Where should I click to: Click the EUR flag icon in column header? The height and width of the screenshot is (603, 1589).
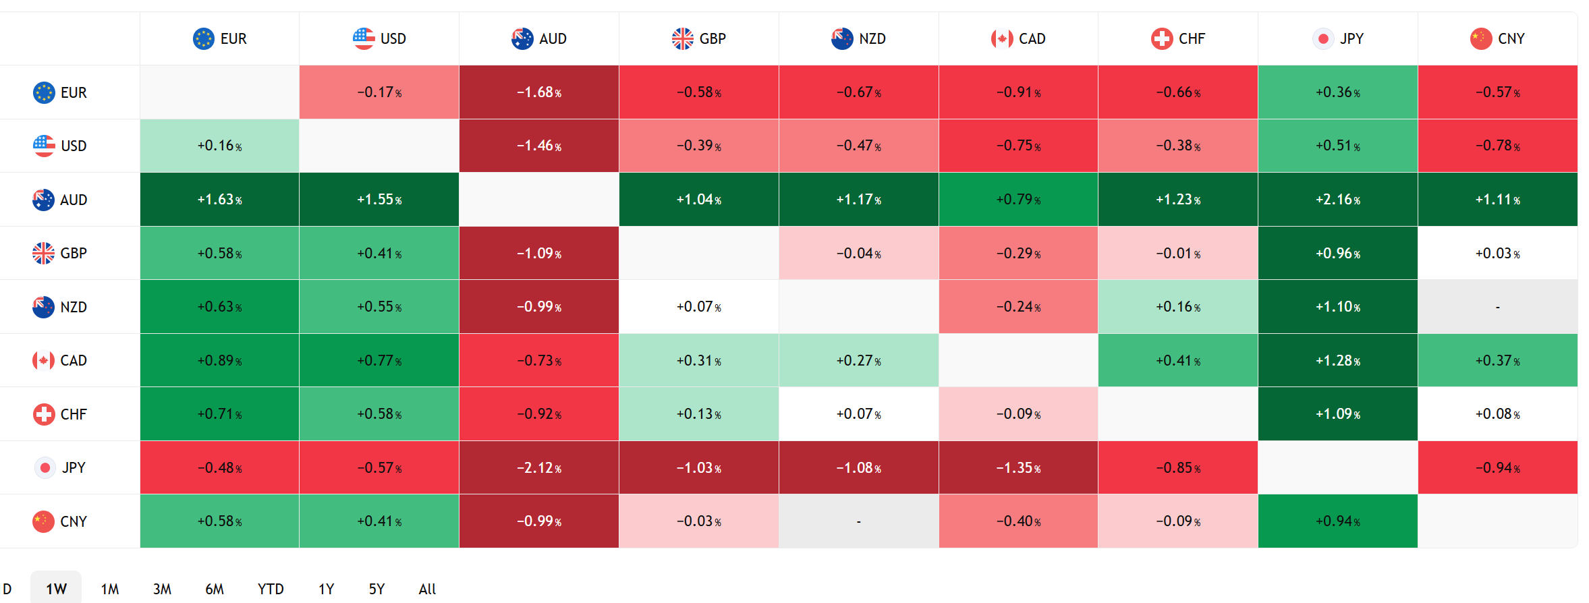pos(203,38)
